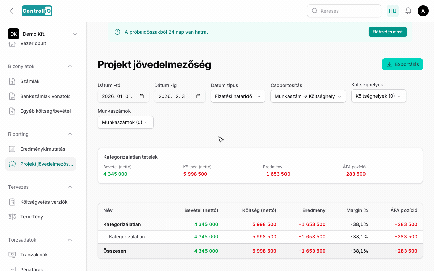Open the Csoportosítás dropdown
The height and width of the screenshot is (271, 434).
click(x=308, y=96)
